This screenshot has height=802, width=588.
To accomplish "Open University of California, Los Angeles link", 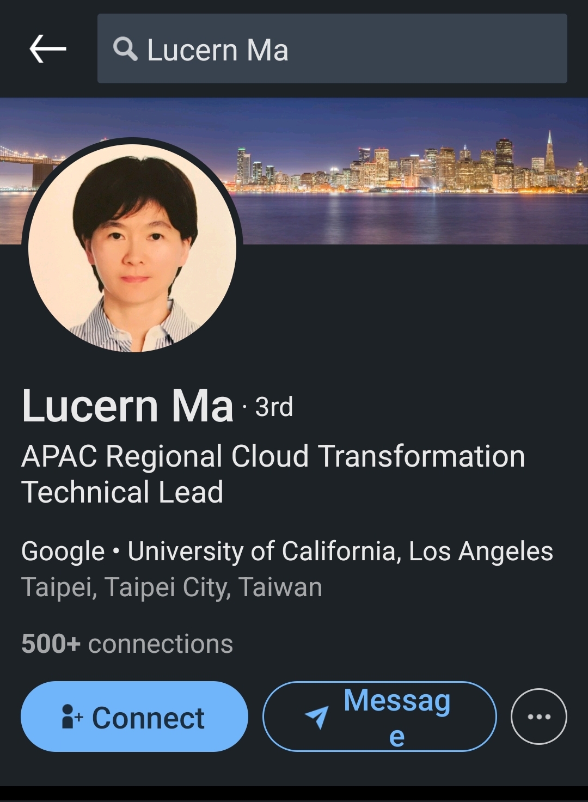I will 340,551.
